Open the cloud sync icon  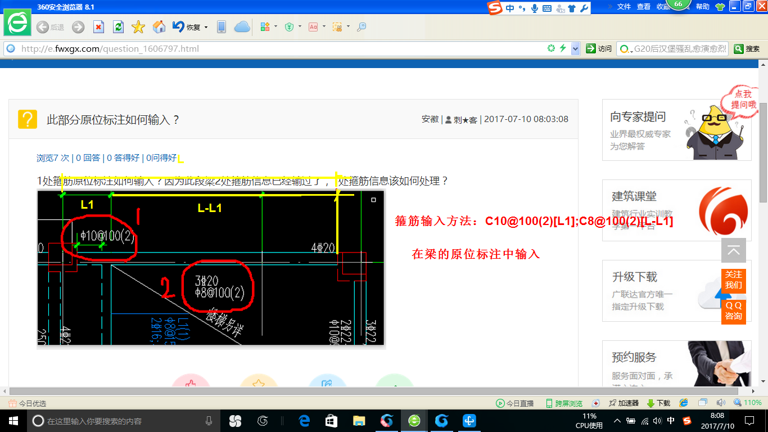click(242, 27)
